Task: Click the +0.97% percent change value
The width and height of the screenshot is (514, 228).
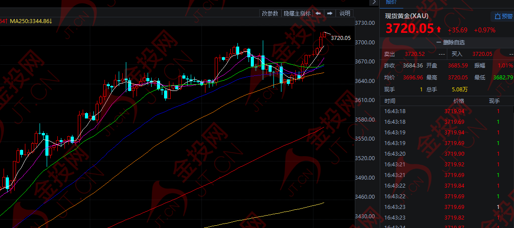Action: [485, 30]
